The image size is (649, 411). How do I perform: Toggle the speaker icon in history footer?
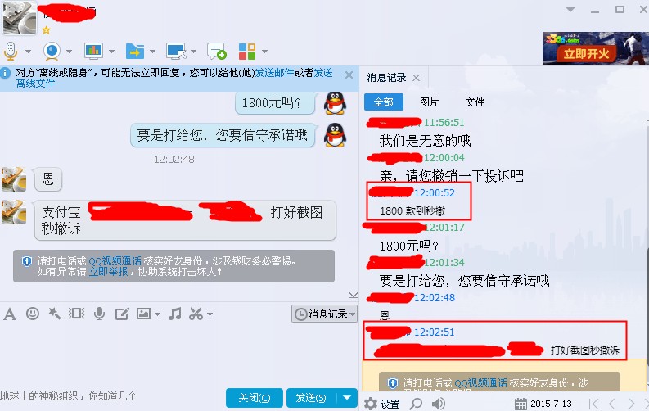pos(439,403)
